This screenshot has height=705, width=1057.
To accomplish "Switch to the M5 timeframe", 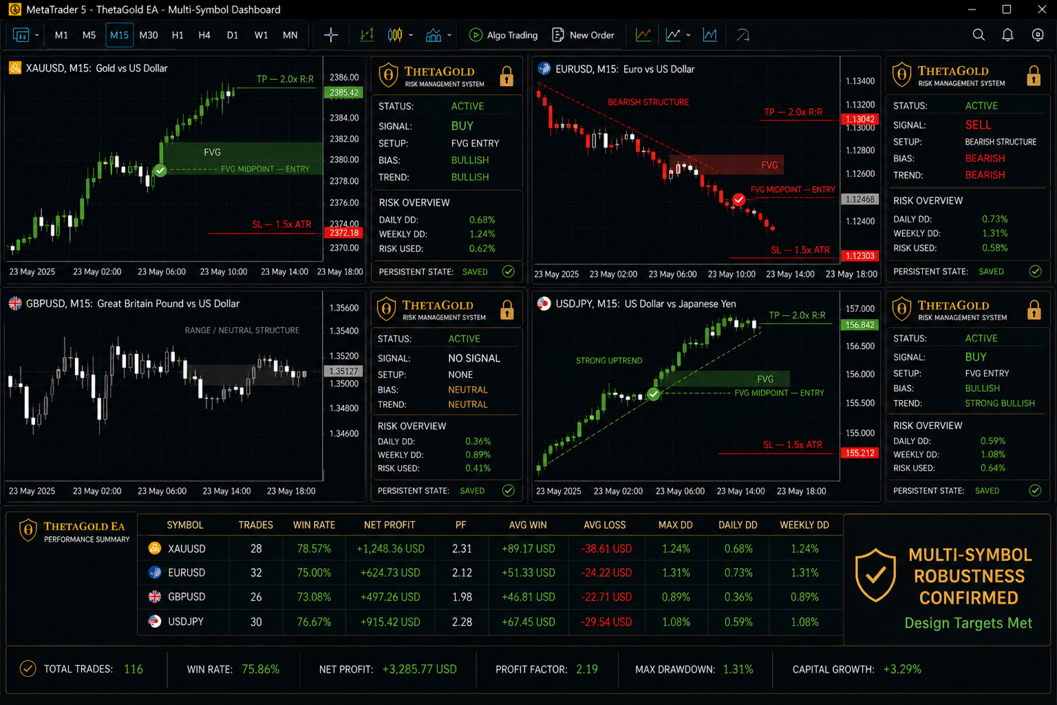I will tap(89, 35).
